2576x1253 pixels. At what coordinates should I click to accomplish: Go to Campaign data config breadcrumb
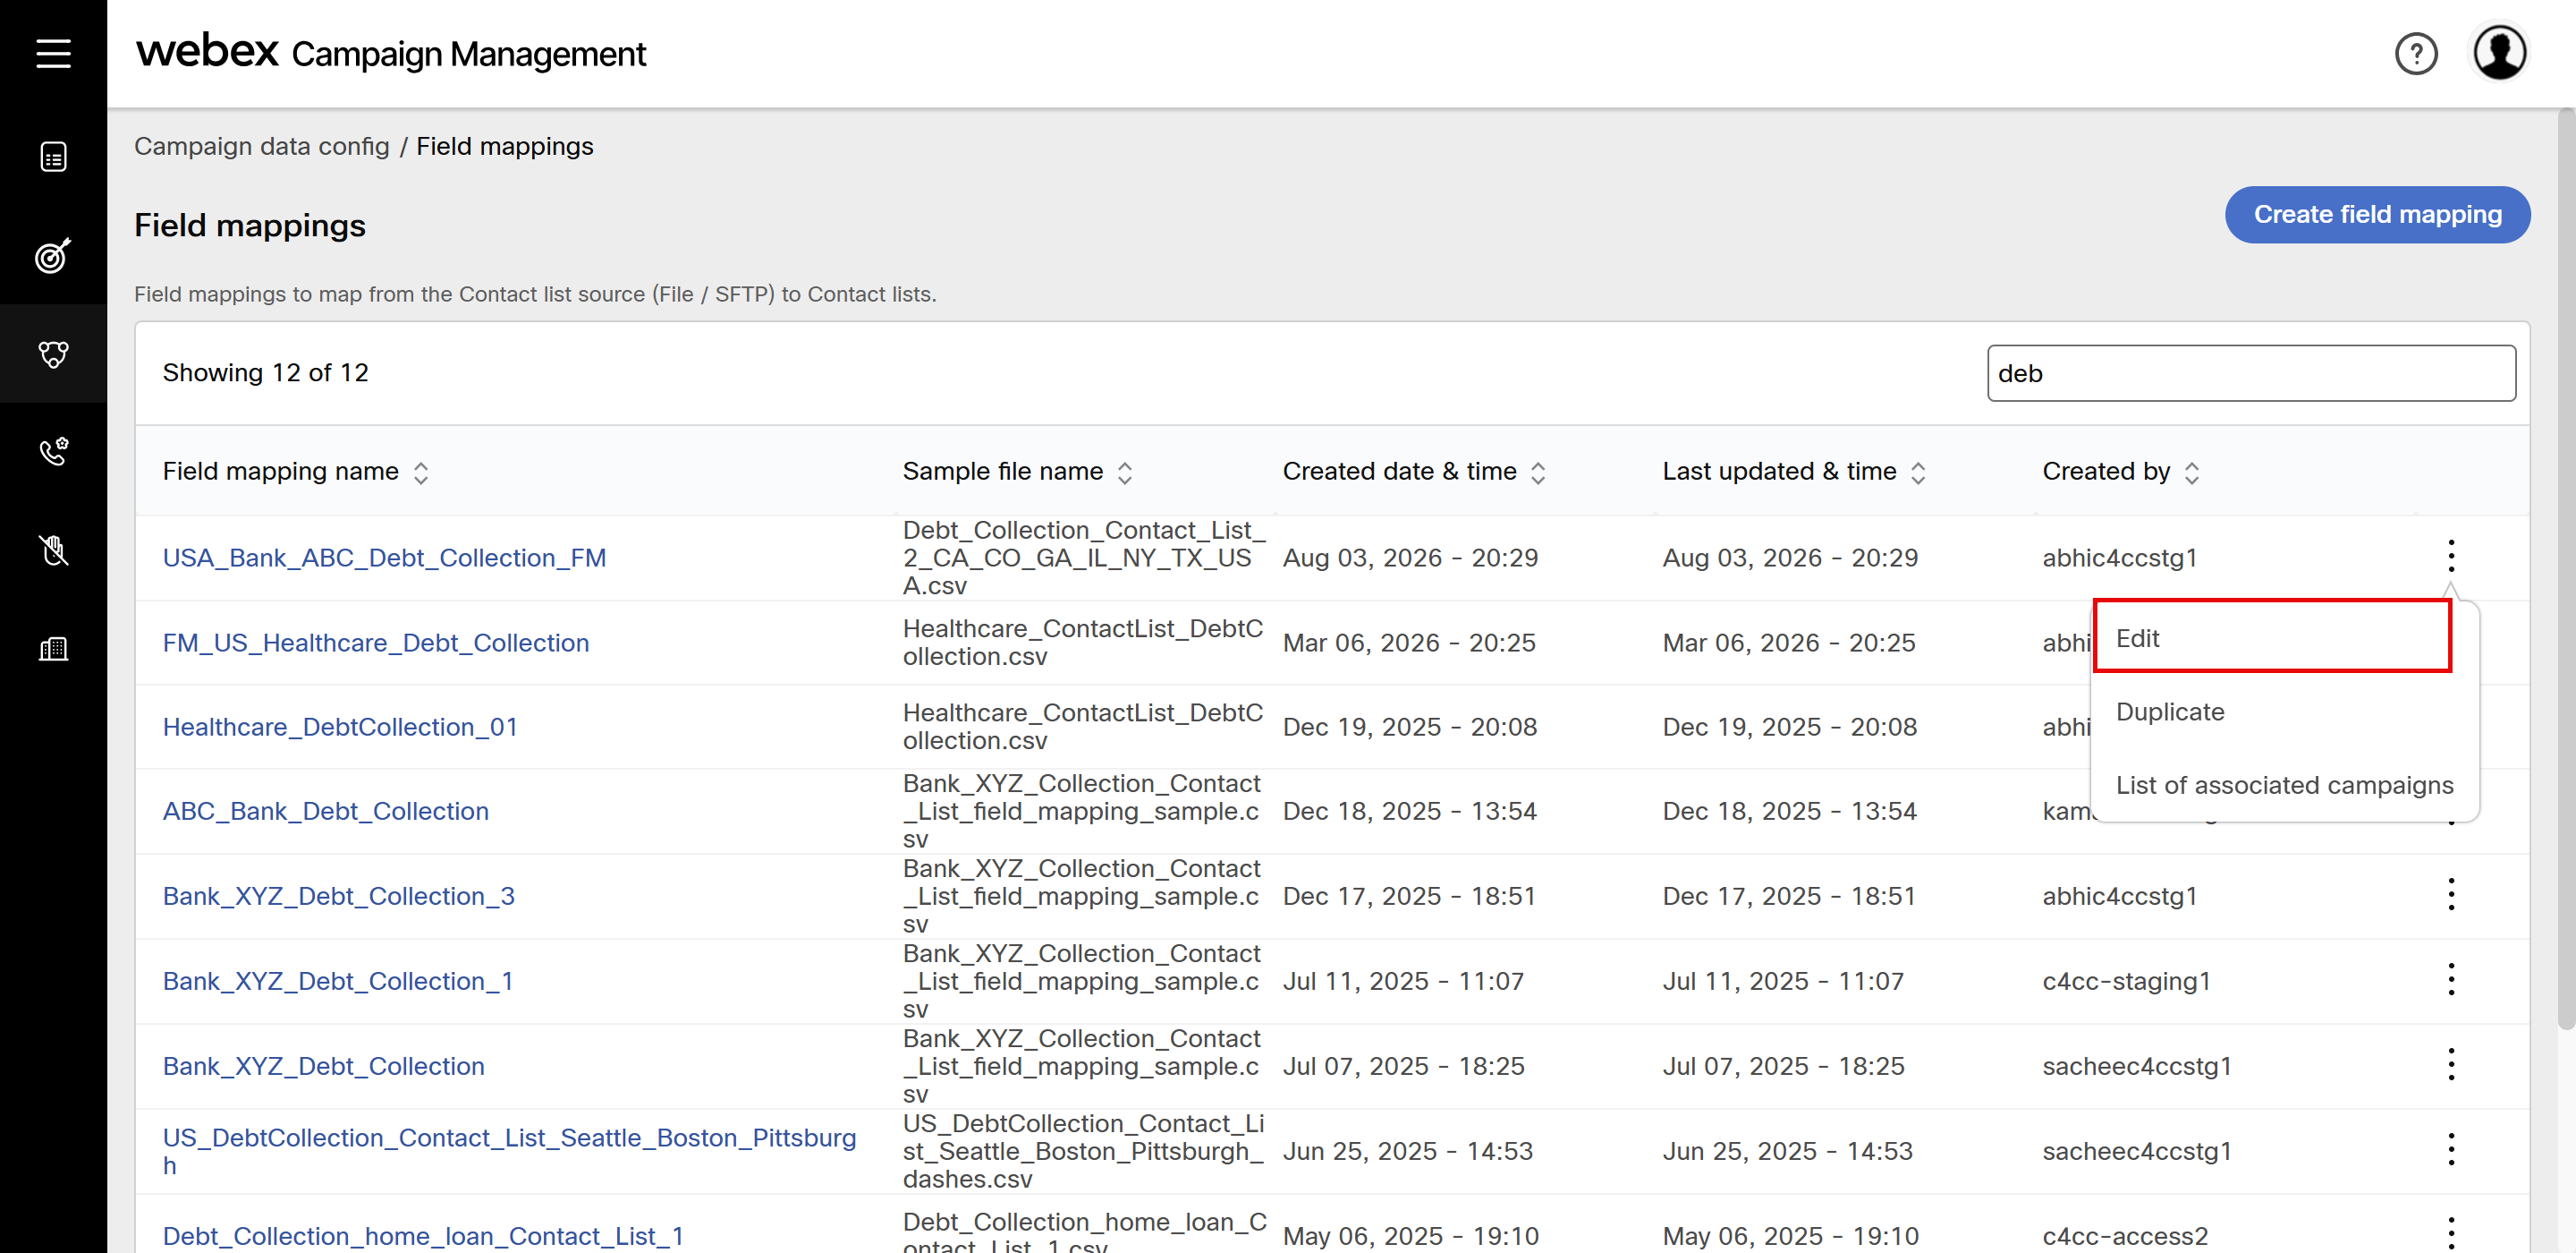262,146
